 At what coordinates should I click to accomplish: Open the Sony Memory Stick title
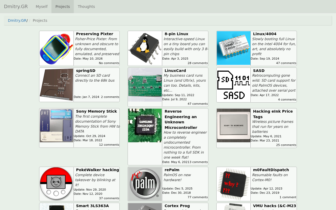tap(96, 111)
